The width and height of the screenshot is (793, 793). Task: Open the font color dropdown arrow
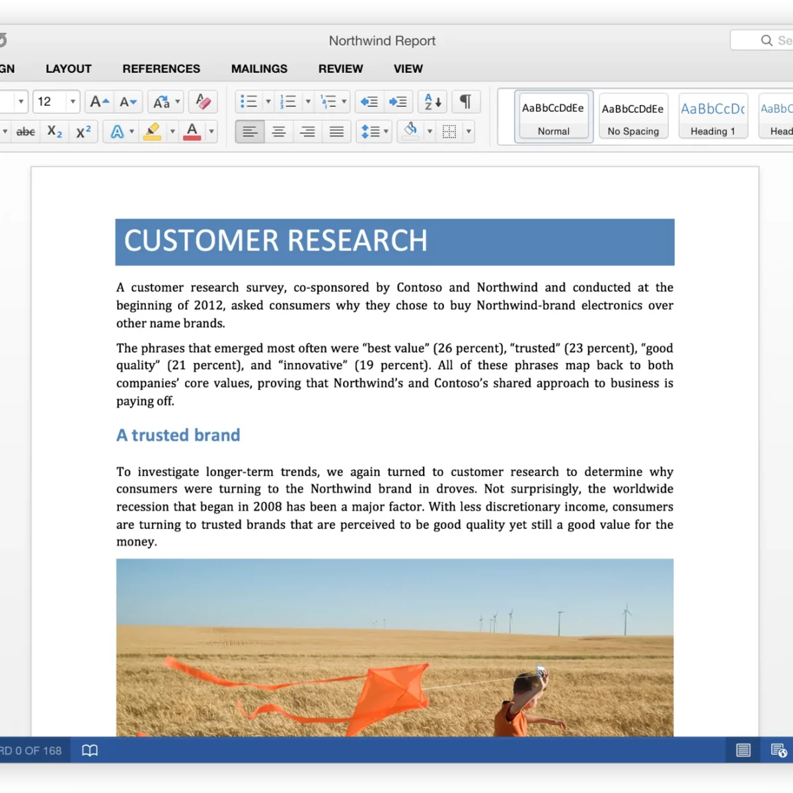(211, 132)
